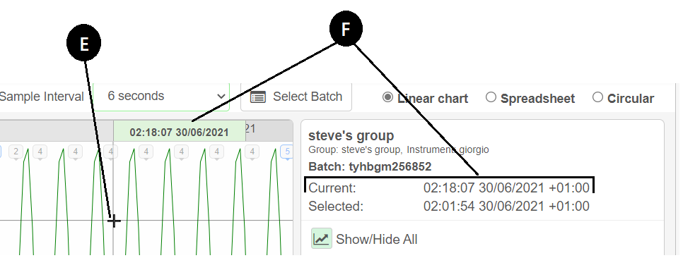Viewport: 683px width, 258px height.
Task: Choose the Circular chart radio option
Action: (597, 97)
